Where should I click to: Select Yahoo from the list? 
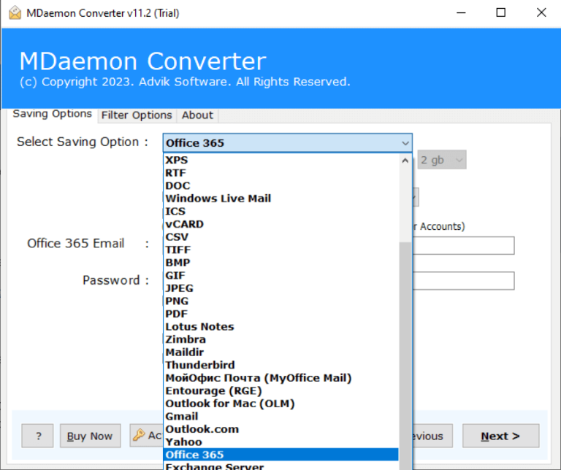(x=281, y=442)
